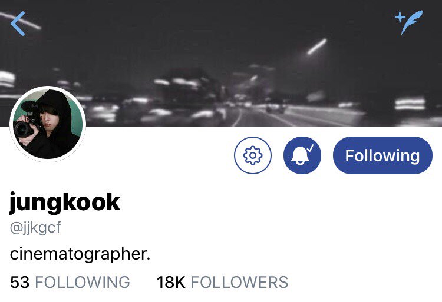Tap the FOLLOWERS label text

[x=239, y=282]
